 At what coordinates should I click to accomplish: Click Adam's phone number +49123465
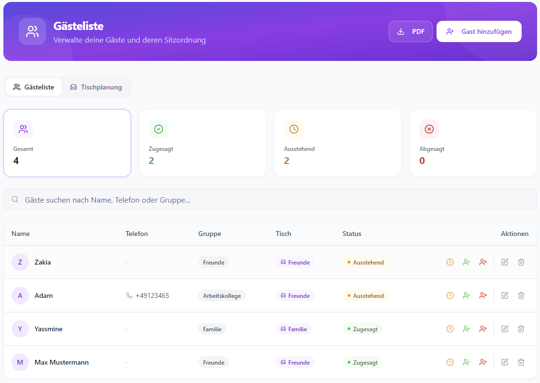tap(152, 295)
